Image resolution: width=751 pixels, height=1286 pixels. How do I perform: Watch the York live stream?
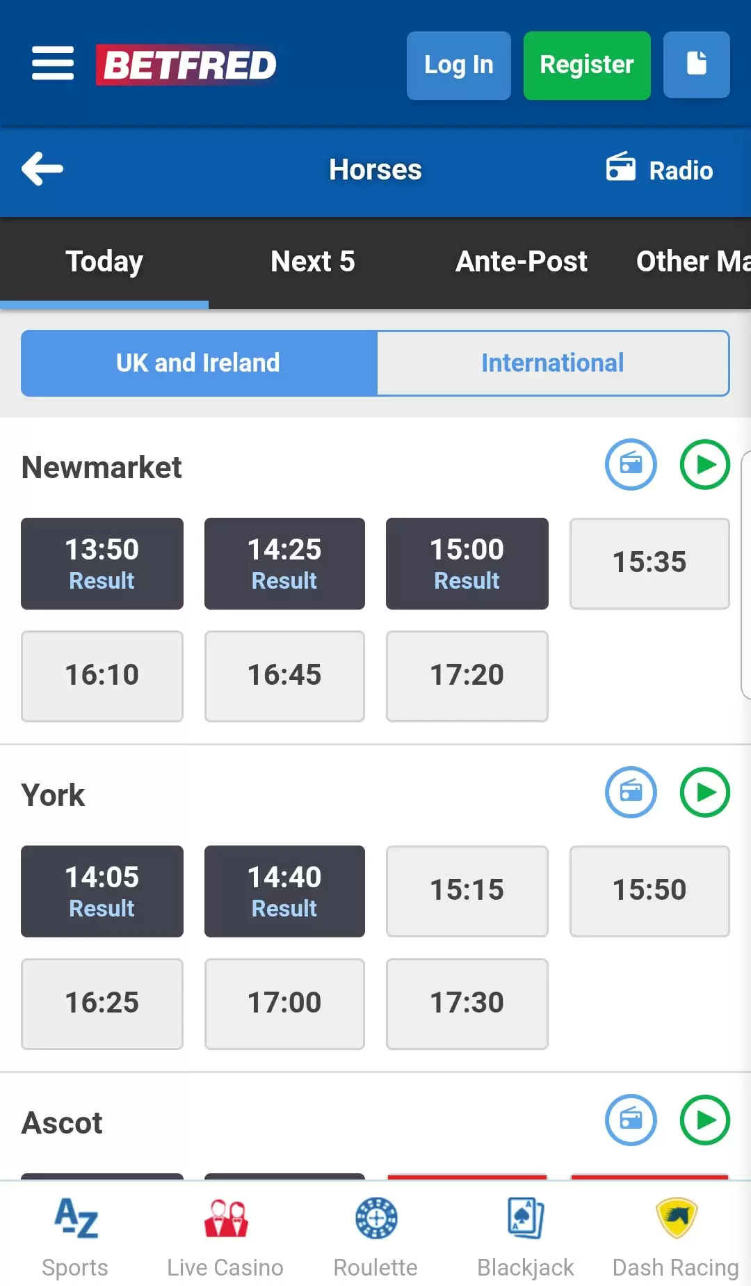(704, 792)
